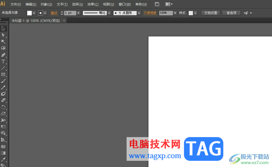Choose the Eraser tool
272x167 pixels.
(x=3, y=100)
